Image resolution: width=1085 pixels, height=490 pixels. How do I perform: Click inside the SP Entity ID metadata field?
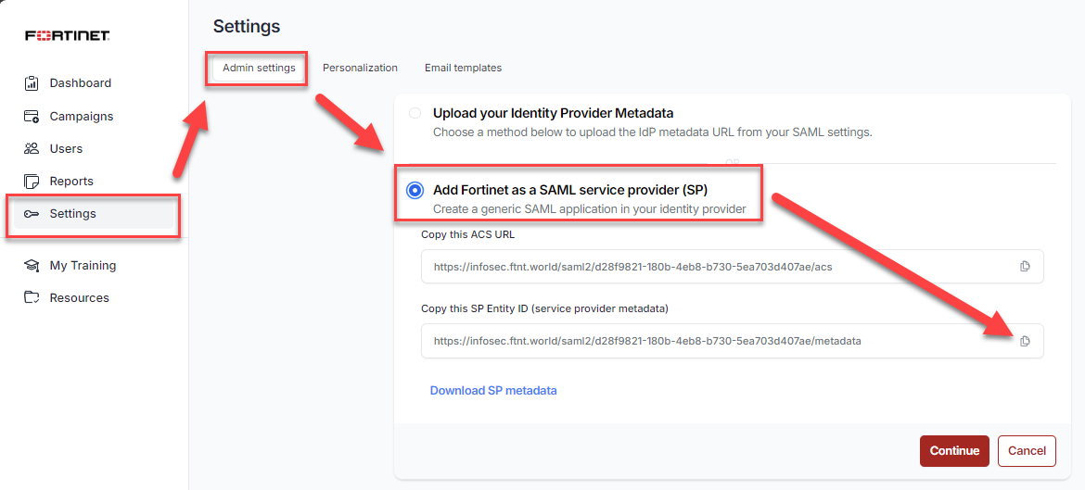pos(732,341)
